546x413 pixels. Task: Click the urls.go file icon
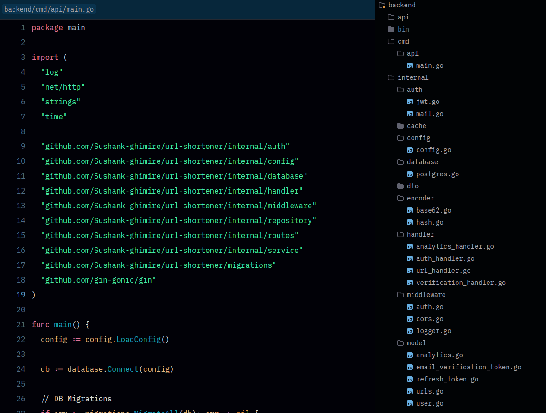click(410, 391)
